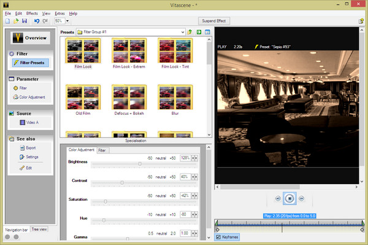Click Edit under See also
The image size is (368, 245).
[x=26, y=168]
